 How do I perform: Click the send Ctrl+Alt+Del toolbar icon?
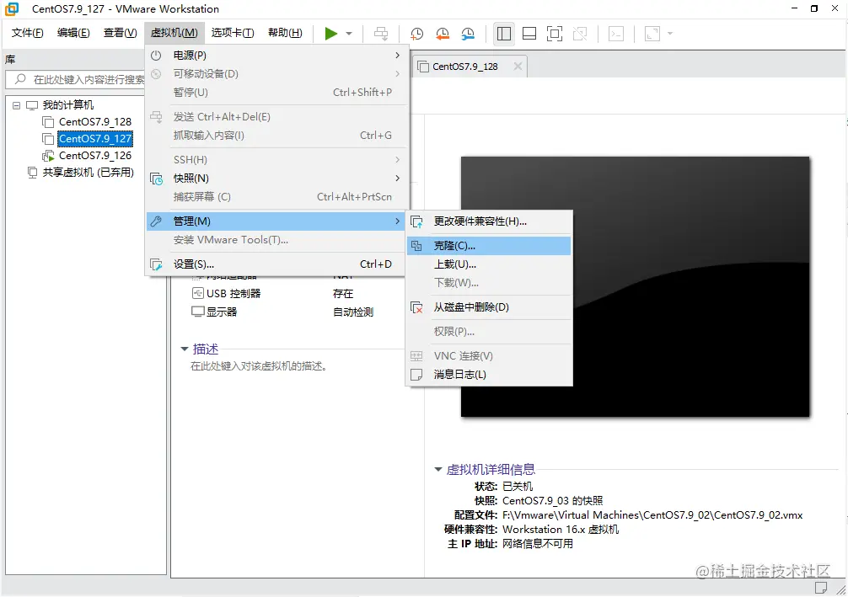pos(381,34)
